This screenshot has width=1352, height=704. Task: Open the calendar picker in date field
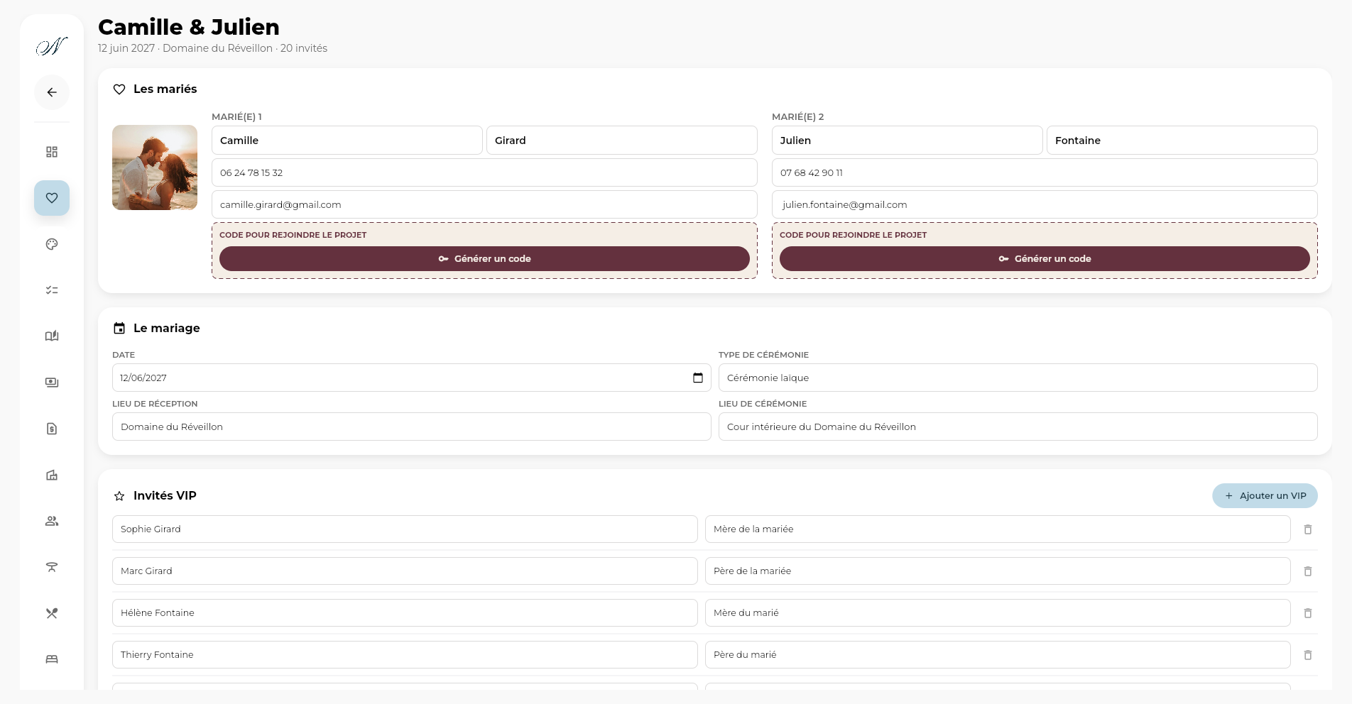pos(698,378)
